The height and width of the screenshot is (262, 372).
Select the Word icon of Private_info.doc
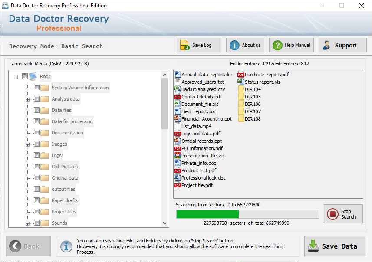177,163
